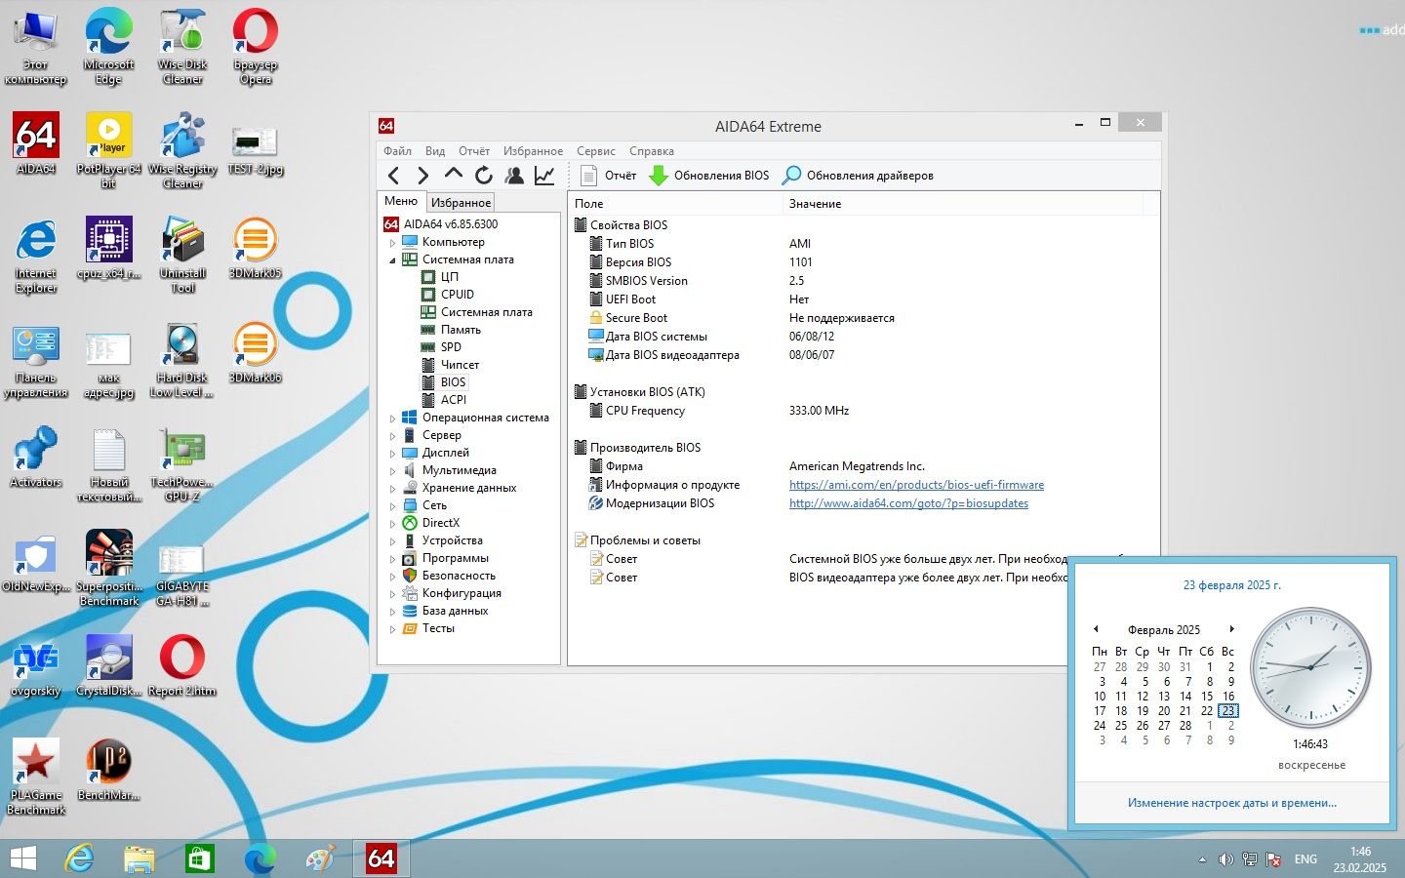This screenshot has width=1405, height=878.
Task: Select ACPI in the tree
Action: point(453,400)
